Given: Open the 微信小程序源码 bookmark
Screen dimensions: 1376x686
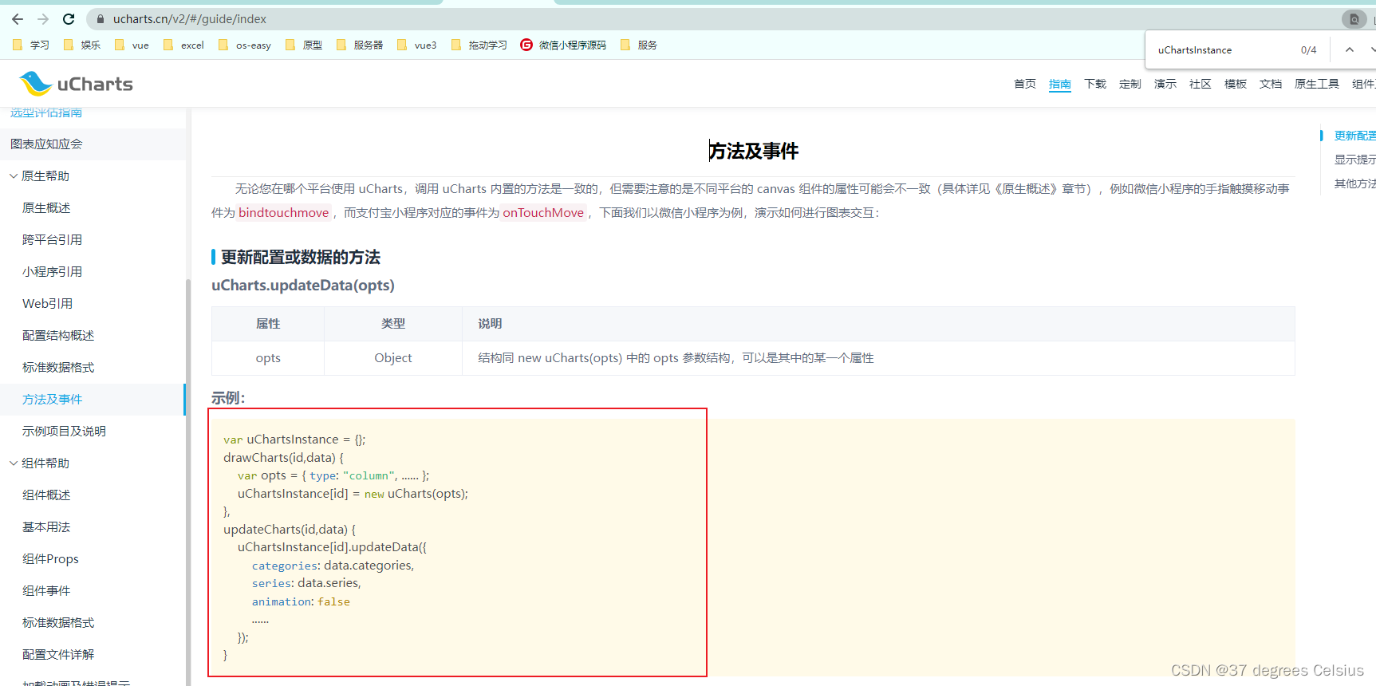Looking at the screenshot, I should (x=563, y=45).
